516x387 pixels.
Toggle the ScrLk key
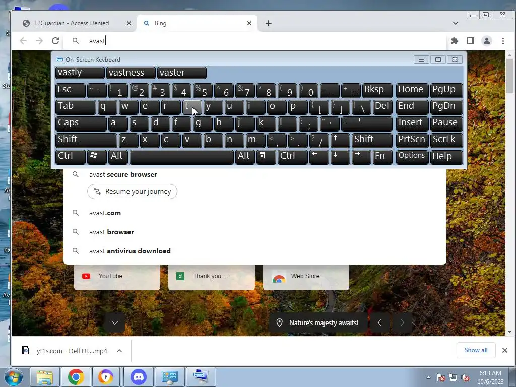click(446, 140)
